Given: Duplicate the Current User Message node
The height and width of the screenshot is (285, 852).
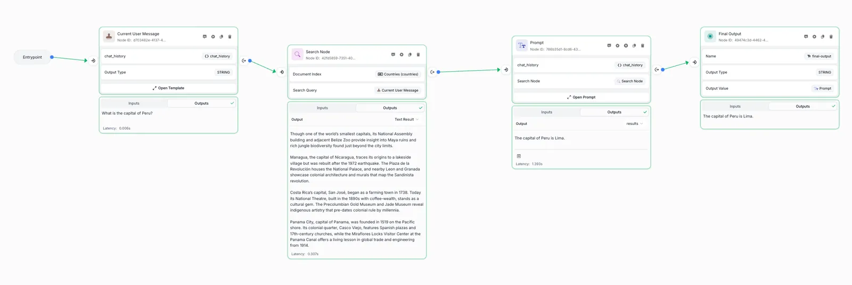Looking at the screenshot, I should click(x=222, y=37).
